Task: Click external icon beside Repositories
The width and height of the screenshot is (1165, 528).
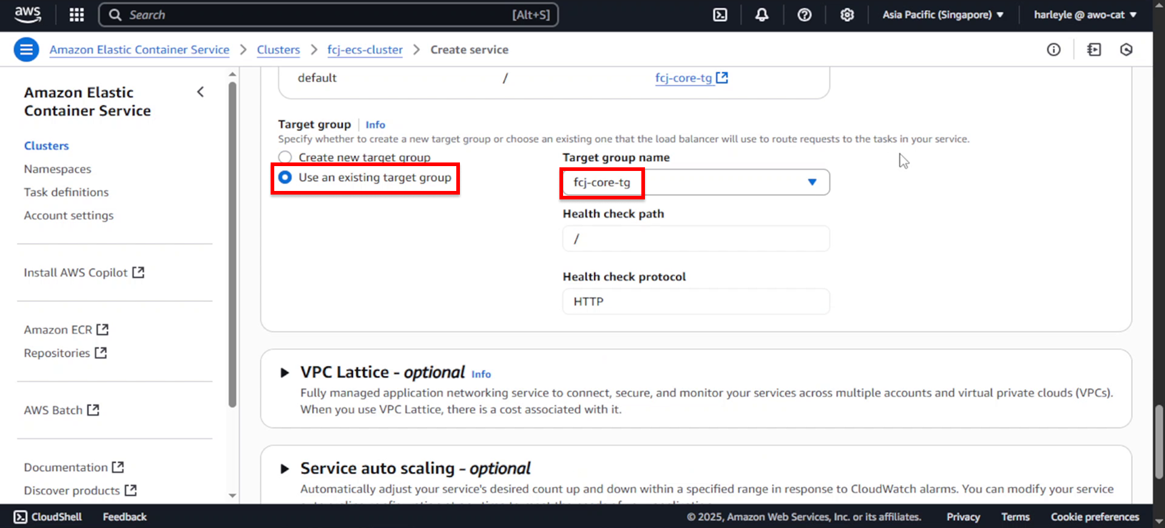Action: pyautogui.click(x=101, y=352)
